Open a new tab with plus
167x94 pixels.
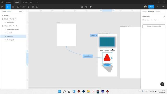tap(38, 2)
